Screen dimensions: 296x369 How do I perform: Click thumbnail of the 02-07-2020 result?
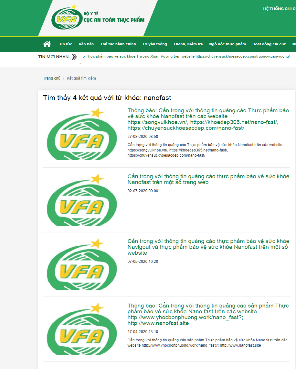pos(80,200)
